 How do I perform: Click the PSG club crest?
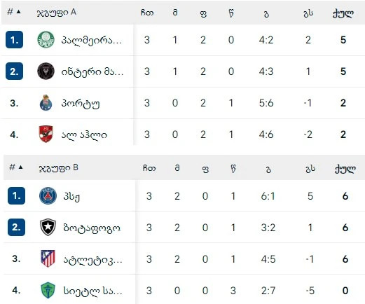coord(48,195)
